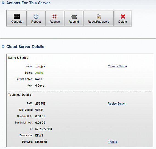Viewport: 156px width, 149px height.
Task: Click the Reset Password padlock icon
Action: click(x=99, y=17)
